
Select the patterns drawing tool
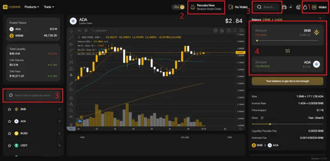coord(71,62)
